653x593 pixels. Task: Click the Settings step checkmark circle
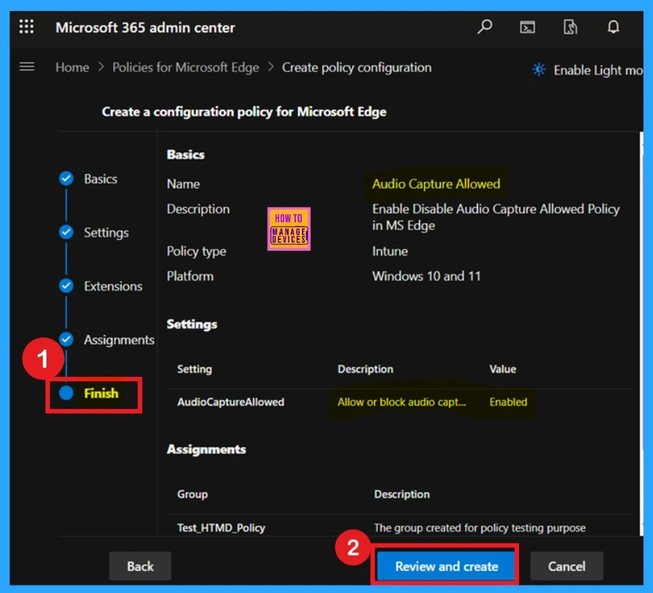(66, 232)
